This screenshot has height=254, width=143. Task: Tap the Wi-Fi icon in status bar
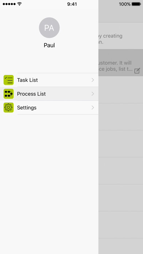tap(19, 4)
